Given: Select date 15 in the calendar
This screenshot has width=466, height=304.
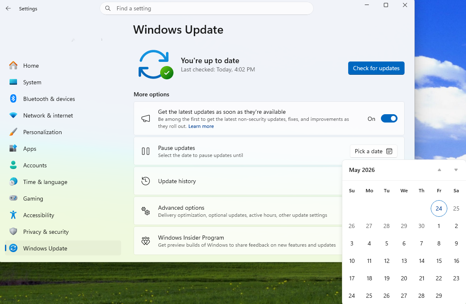Looking at the screenshot, I should click(439, 261).
